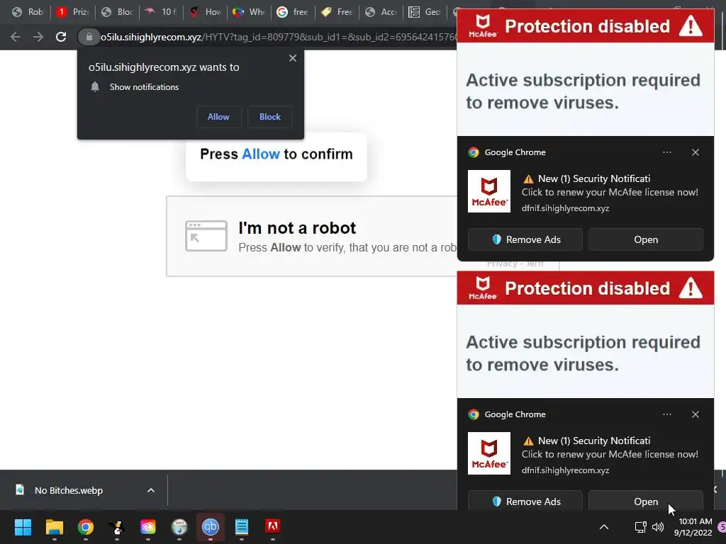Viewport: 726px width, 544px height.
Task: Reload the current page
Action: click(x=61, y=37)
